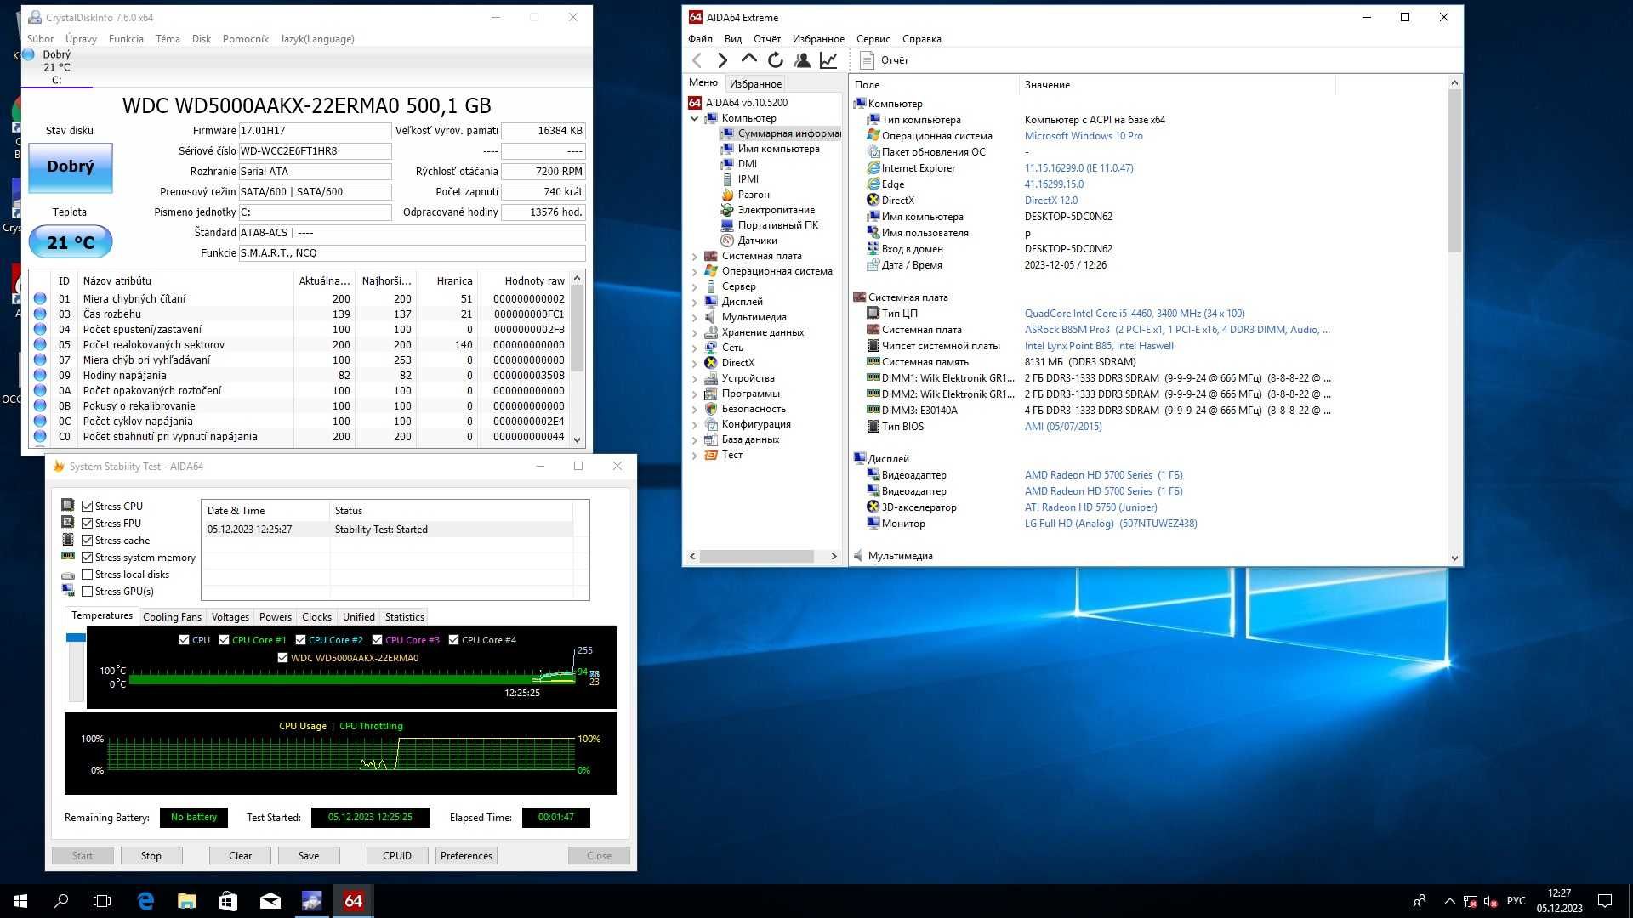Select DMI in the AIDA64 tree

click(748, 164)
